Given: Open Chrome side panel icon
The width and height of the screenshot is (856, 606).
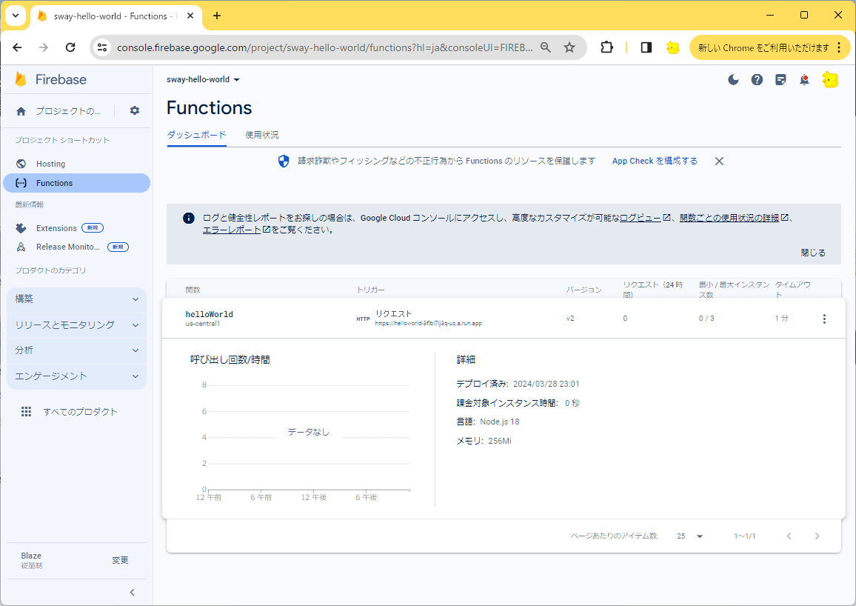Looking at the screenshot, I should [646, 47].
